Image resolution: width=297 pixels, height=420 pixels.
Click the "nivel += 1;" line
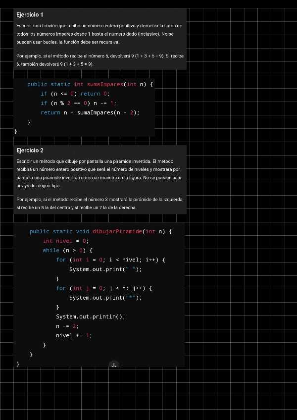pyautogui.click(x=74, y=335)
